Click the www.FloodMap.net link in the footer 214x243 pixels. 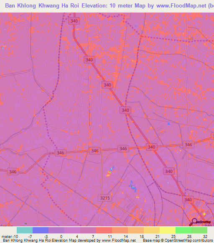click(x=119, y=240)
